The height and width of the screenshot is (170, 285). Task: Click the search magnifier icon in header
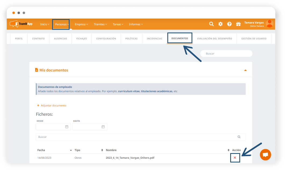coord(211,24)
